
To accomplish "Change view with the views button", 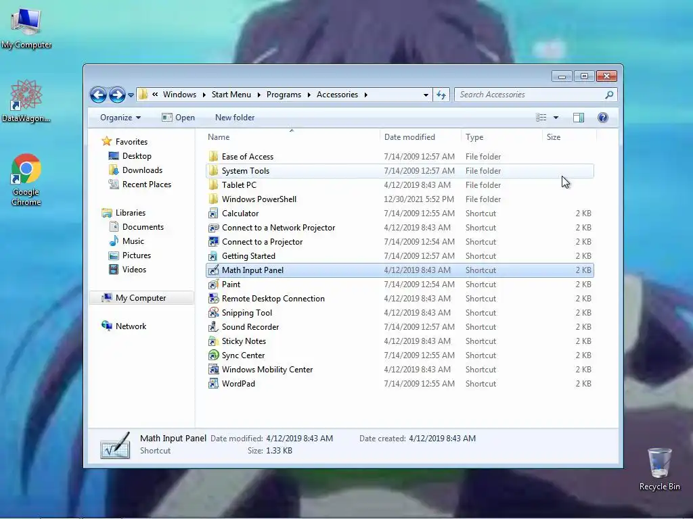I will 541,118.
